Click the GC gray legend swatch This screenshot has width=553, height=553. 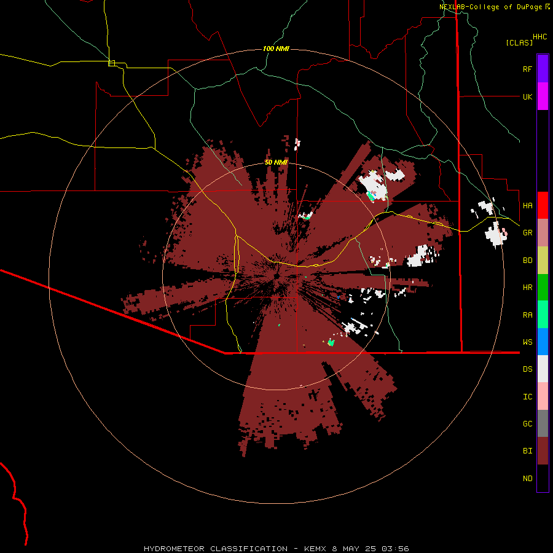543,423
